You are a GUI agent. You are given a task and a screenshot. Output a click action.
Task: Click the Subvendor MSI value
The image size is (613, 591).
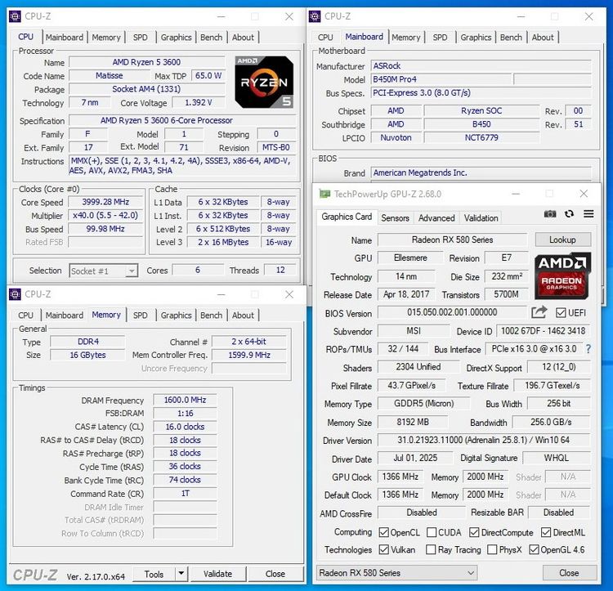[x=414, y=331]
